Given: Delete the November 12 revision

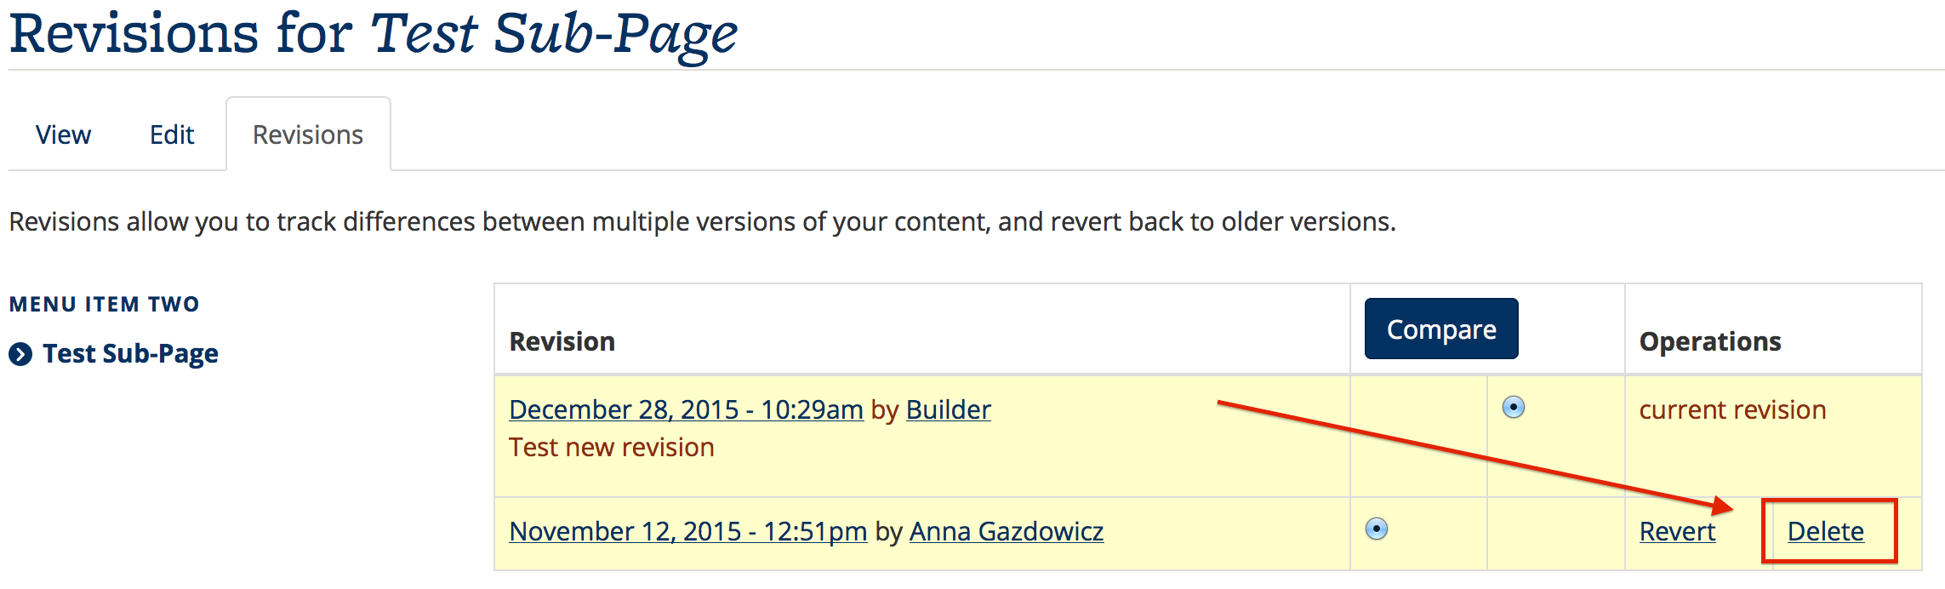Looking at the screenshot, I should 1826,532.
